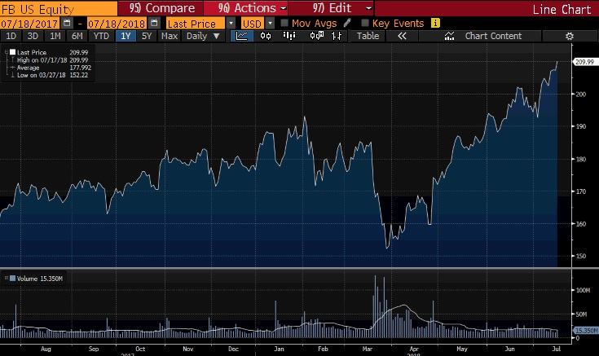The width and height of the screenshot is (599, 356).
Task: Select the YTD range tab
Action: coord(101,36)
